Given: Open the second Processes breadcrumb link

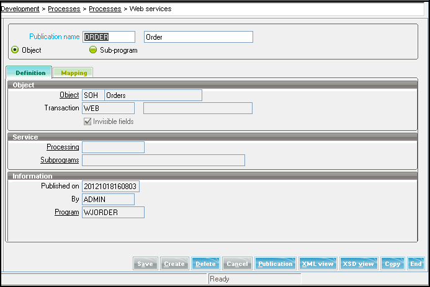Looking at the screenshot, I should (x=105, y=9).
